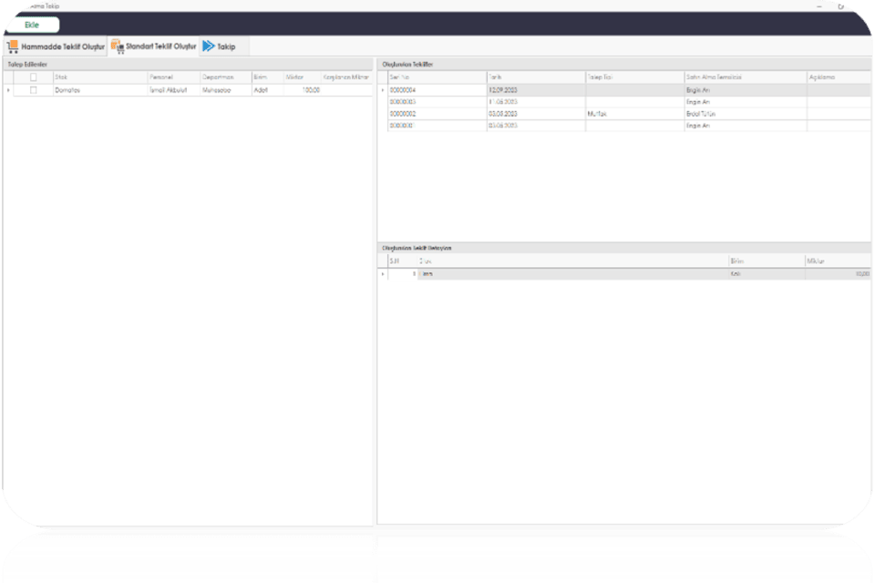Image resolution: width=875 pixels, height=583 pixels.
Task: Click the Personel column header
Action: click(x=172, y=77)
